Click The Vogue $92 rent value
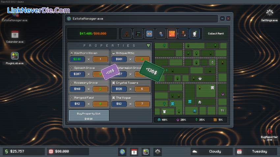This screenshot has width=280, height=157. click(x=119, y=104)
